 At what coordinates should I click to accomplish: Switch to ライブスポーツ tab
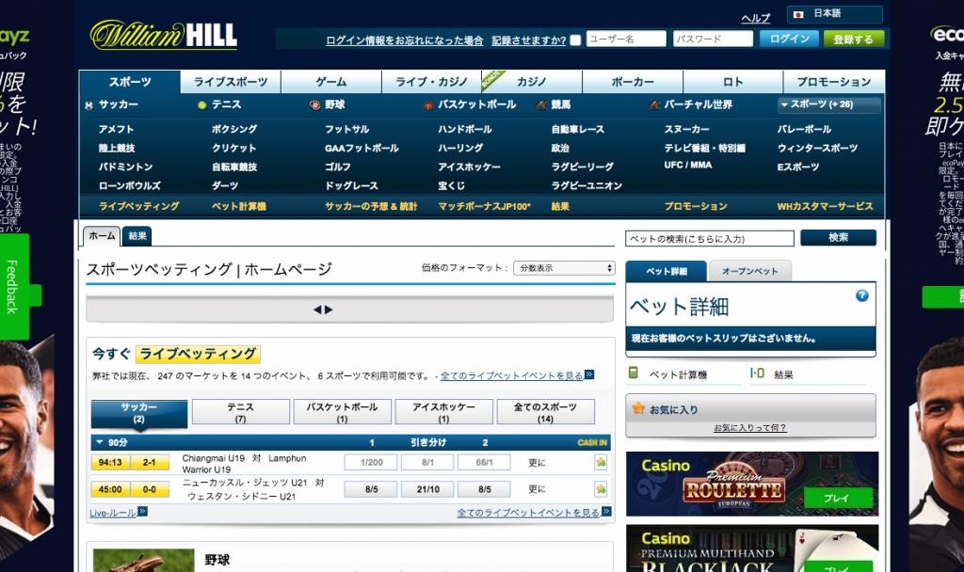[231, 82]
